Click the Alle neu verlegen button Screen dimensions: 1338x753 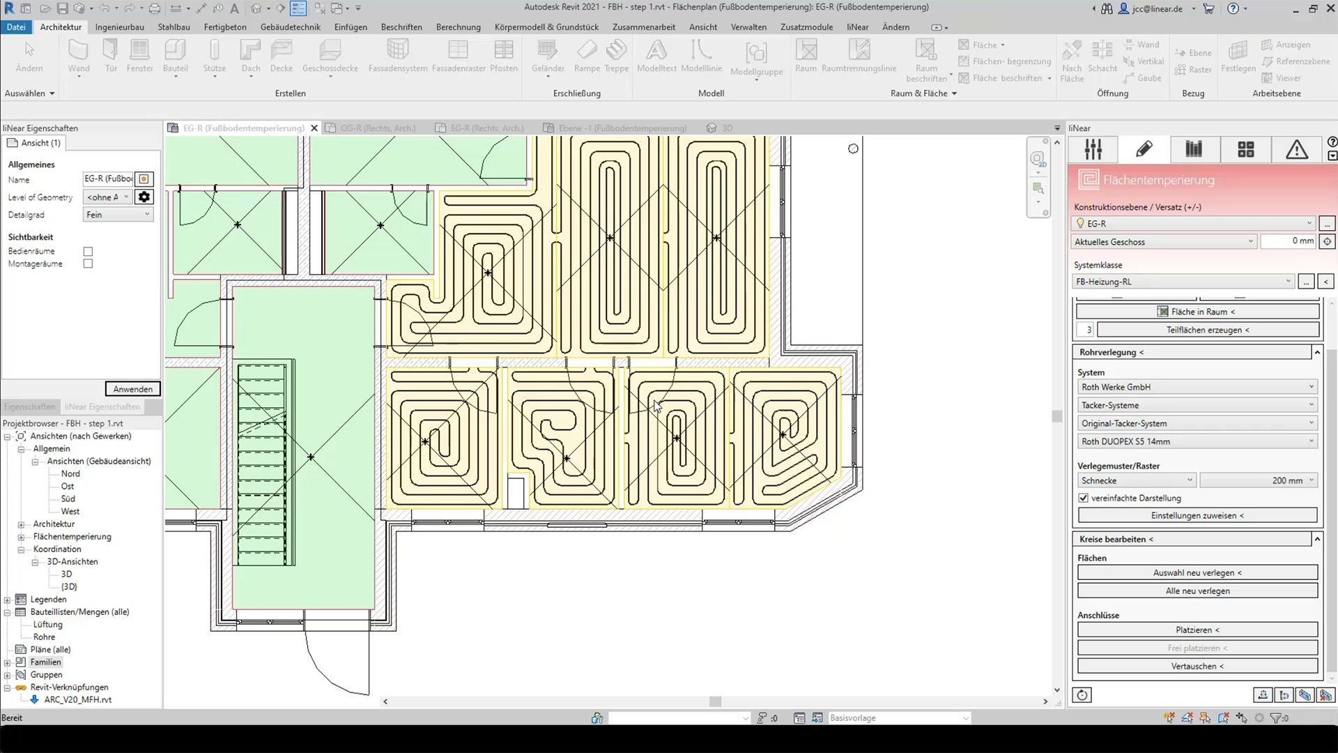coord(1197,591)
